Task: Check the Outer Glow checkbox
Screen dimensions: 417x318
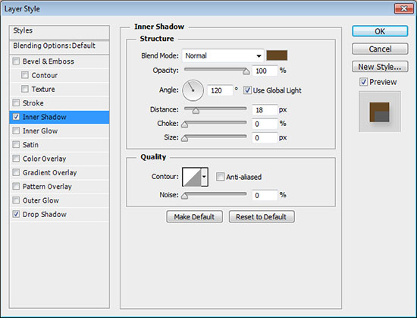Action: 16,200
